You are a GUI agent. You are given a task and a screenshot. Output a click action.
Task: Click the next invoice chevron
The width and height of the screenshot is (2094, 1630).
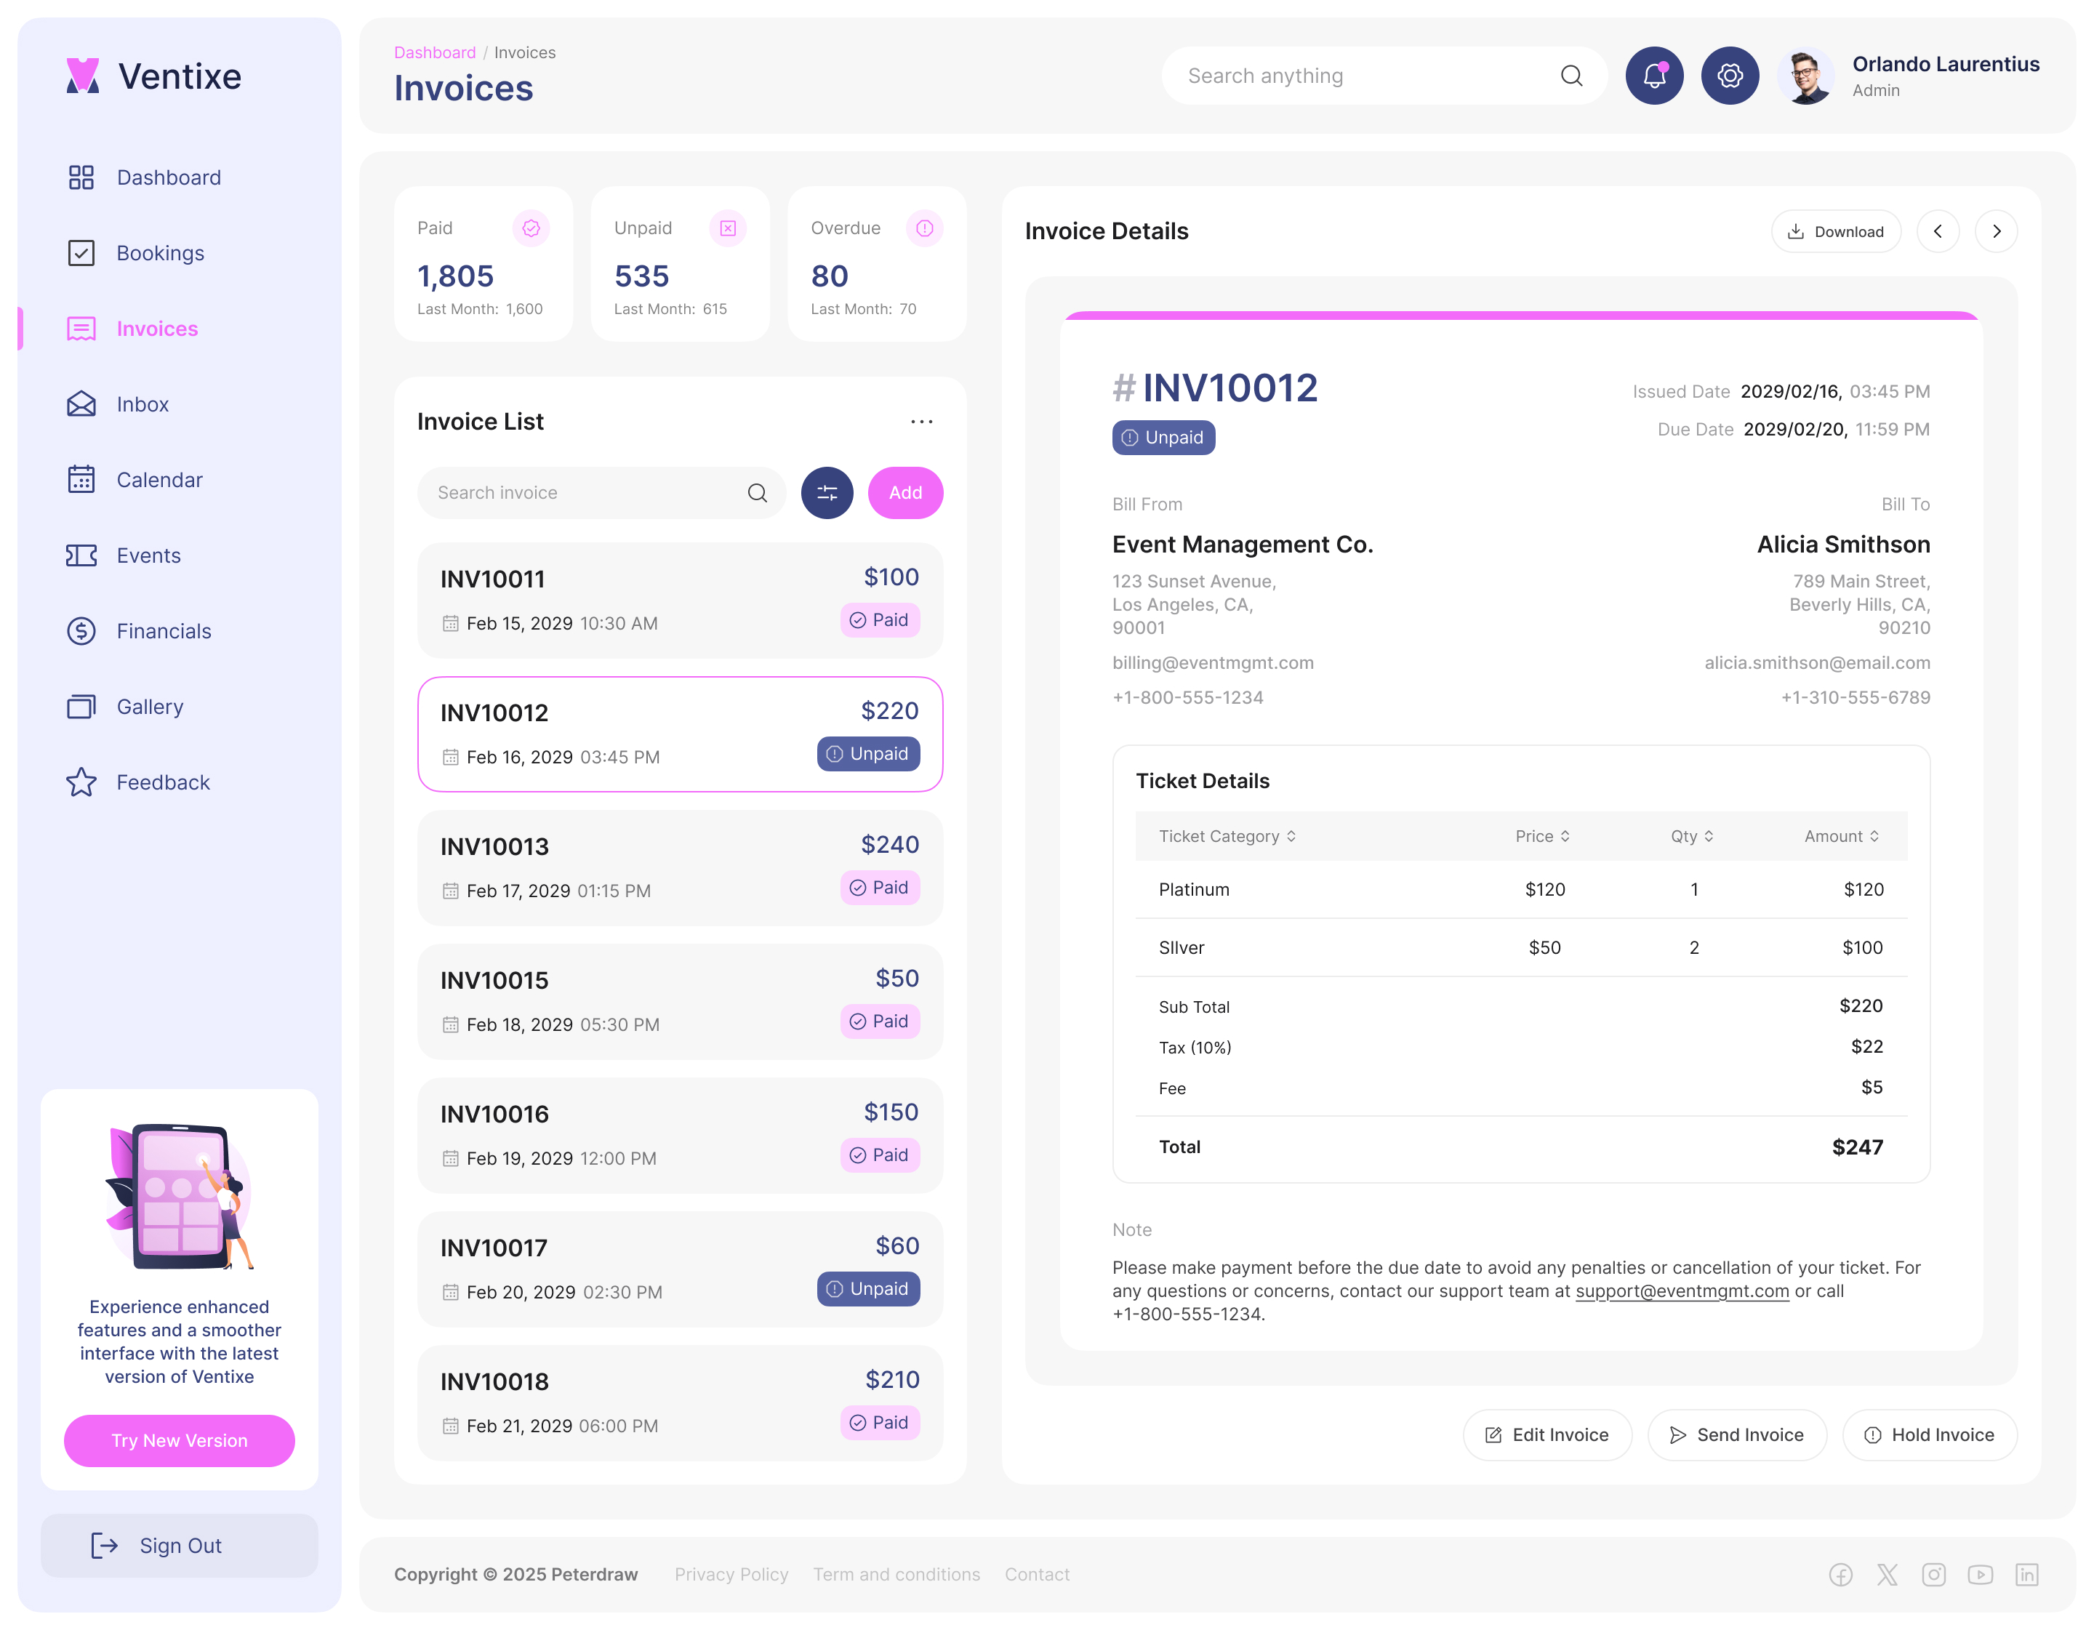click(1996, 231)
